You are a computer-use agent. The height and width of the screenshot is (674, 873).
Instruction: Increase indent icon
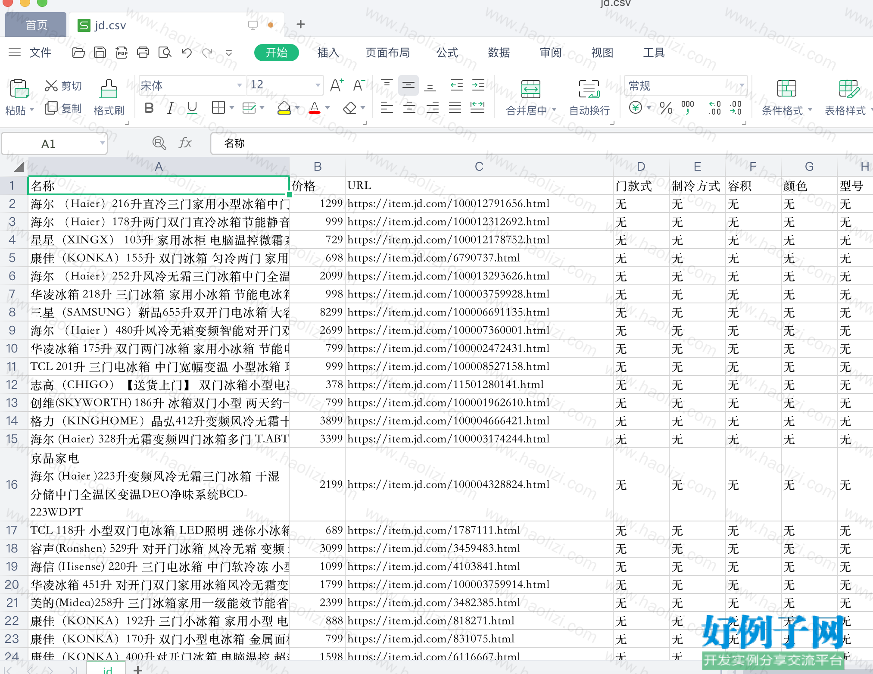478,85
